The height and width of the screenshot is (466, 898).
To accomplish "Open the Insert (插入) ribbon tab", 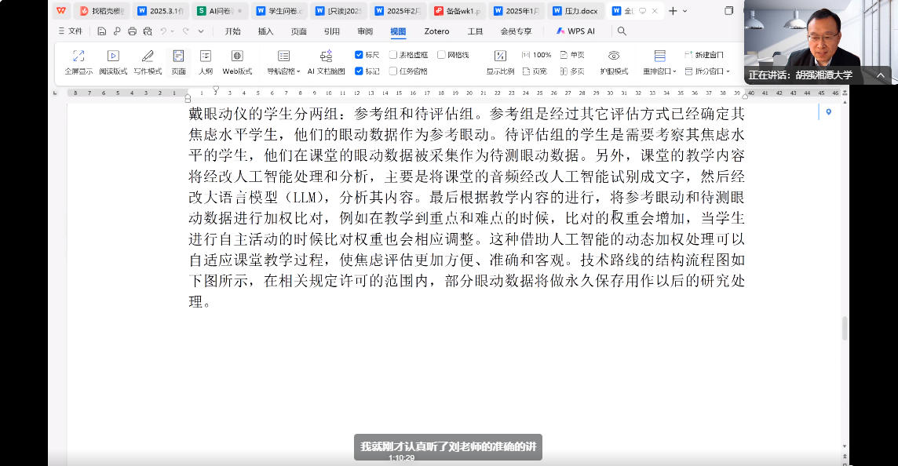I will (x=265, y=31).
